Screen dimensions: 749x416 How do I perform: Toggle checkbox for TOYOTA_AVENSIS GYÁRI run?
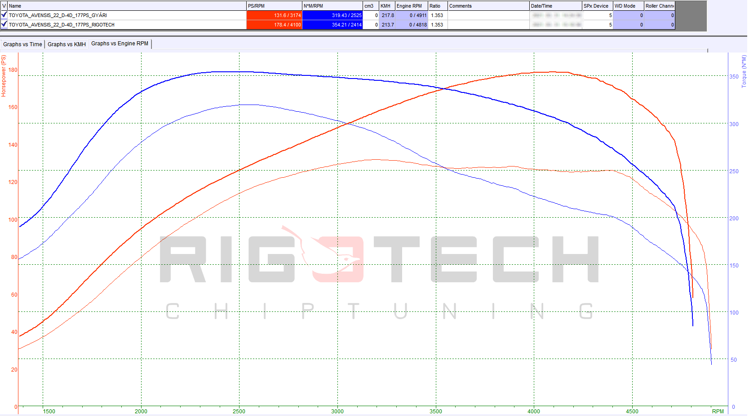point(4,15)
